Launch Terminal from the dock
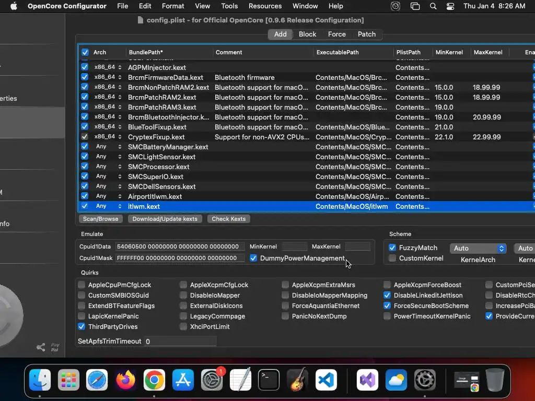 (269, 380)
